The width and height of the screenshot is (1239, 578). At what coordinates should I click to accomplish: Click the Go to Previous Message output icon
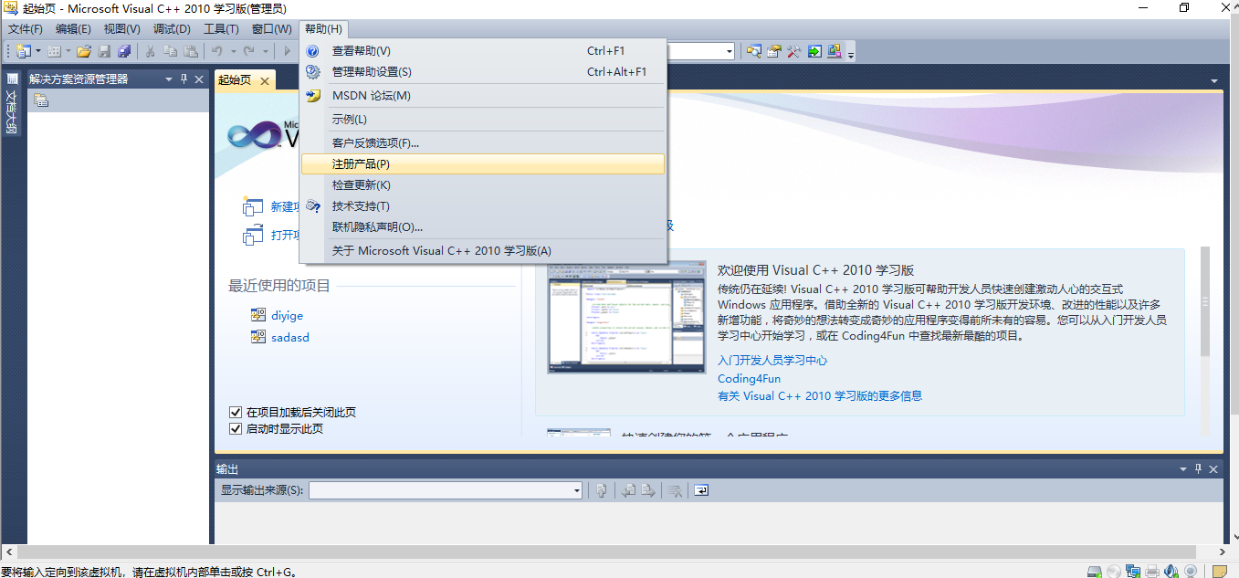(x=629, y=490)
